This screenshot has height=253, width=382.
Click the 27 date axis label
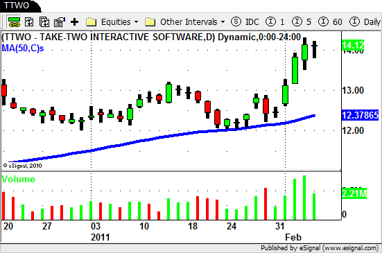point(46,226)
